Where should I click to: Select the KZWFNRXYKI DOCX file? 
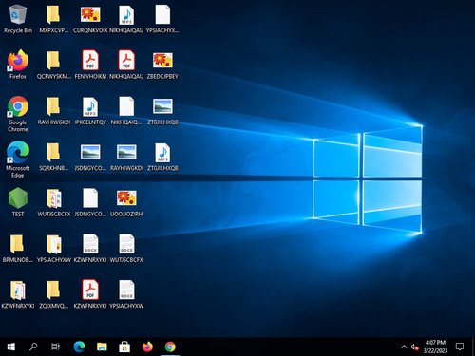point(90,248)
